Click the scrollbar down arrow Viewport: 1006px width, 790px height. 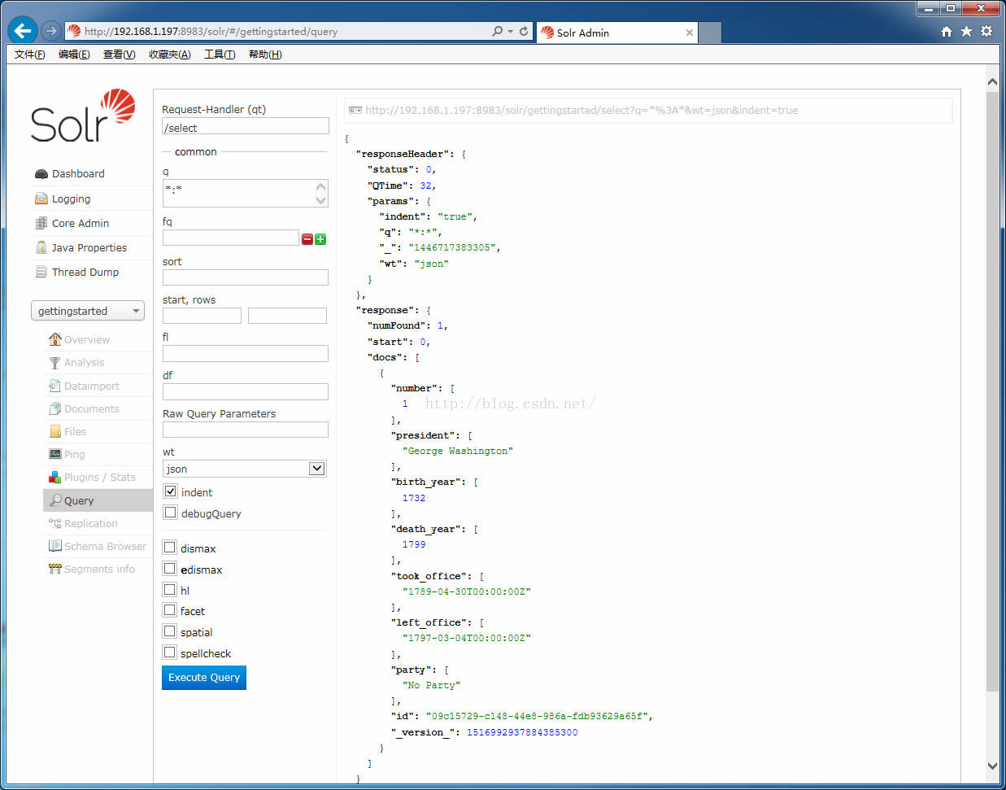point(992,766)
